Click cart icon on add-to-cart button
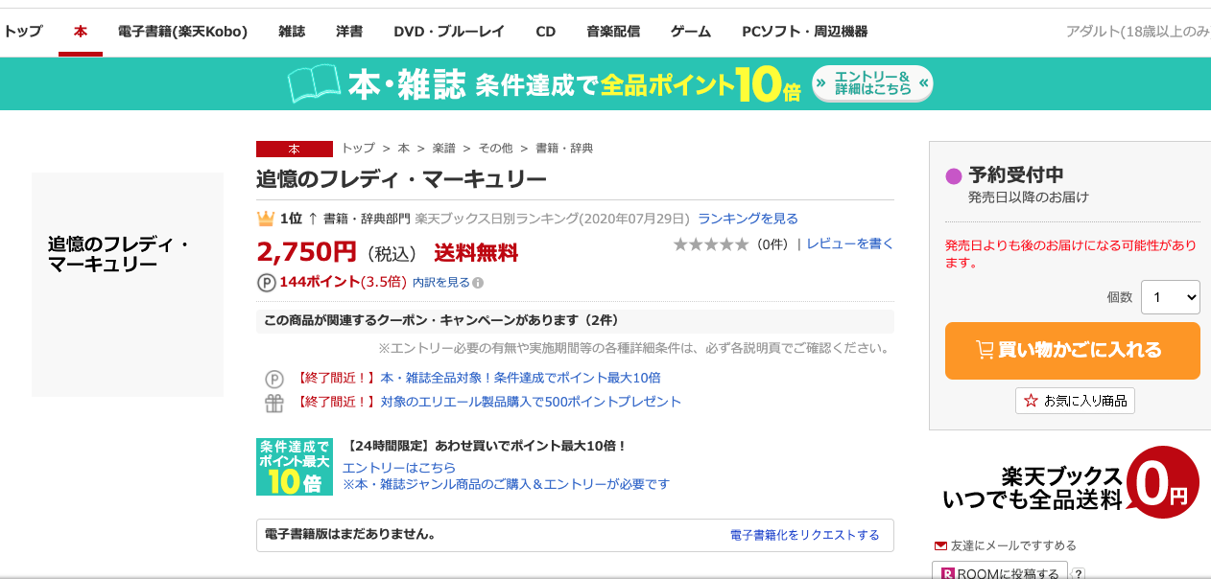The image size is (1211, 579). coord(985,350)
